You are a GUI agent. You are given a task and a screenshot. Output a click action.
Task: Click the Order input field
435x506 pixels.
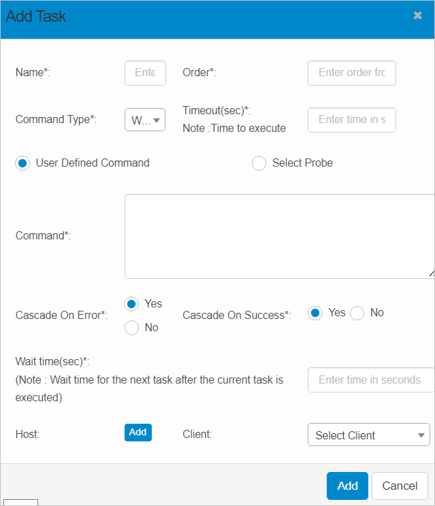352,73
